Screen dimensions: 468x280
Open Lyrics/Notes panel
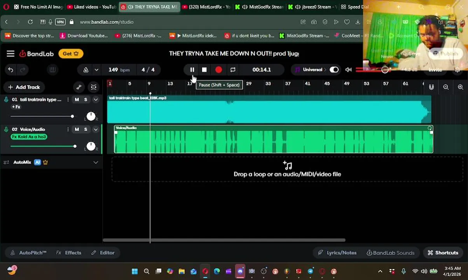coord(337,253)
